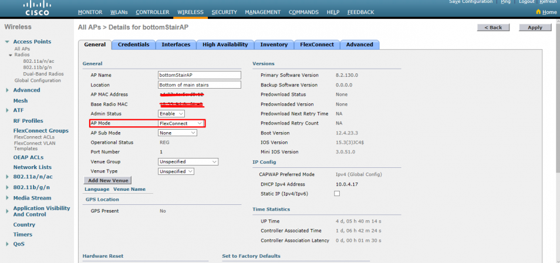Switch to the Interfaces tab

[x=176, y=45]
